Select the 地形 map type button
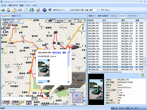This screenshot has height=110, width=147. coord(70,21)
